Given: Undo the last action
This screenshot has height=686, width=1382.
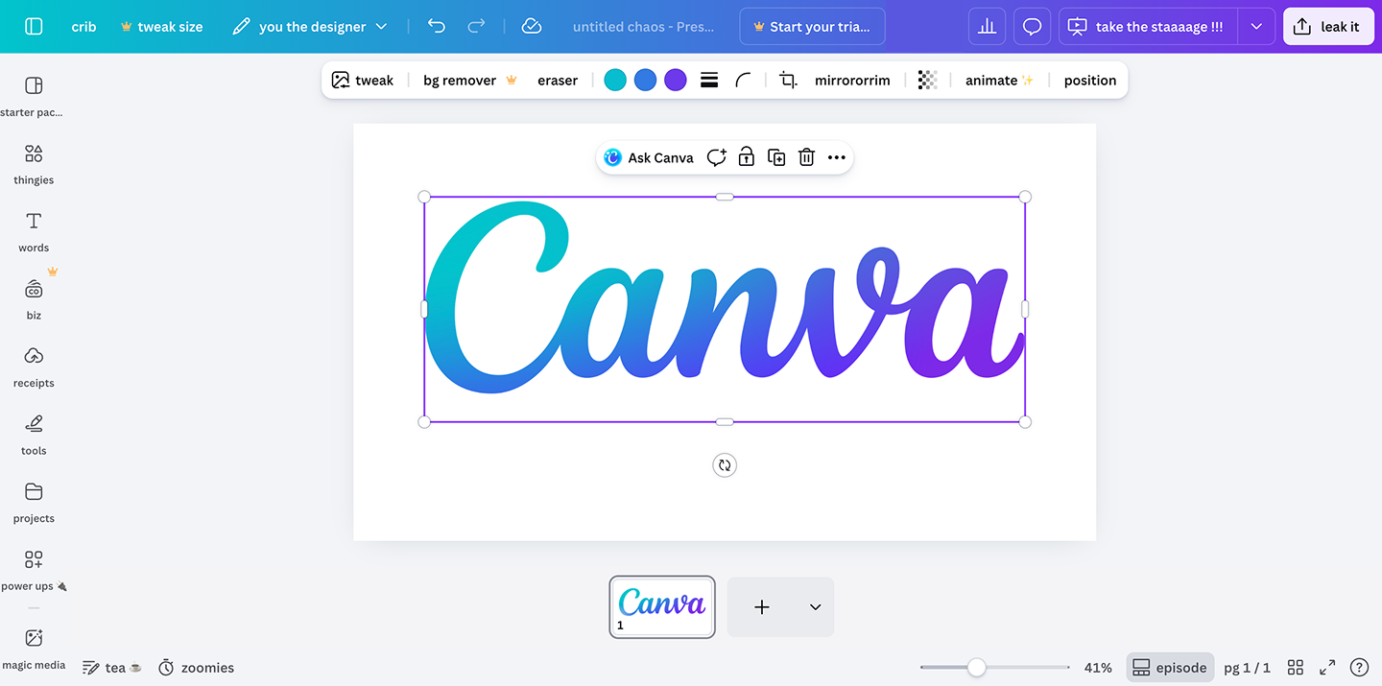Looking at the screenshot, I should tap(437, 27).
